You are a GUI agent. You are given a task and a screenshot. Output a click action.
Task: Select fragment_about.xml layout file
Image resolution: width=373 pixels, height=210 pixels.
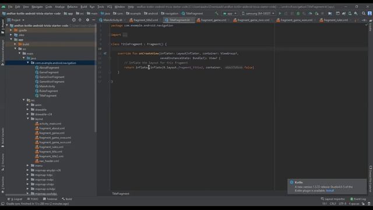point(52,128)
